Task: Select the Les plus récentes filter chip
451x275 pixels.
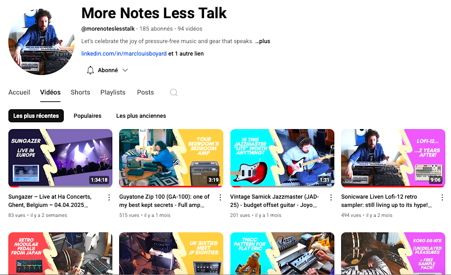Action: [x=36, y=116]
